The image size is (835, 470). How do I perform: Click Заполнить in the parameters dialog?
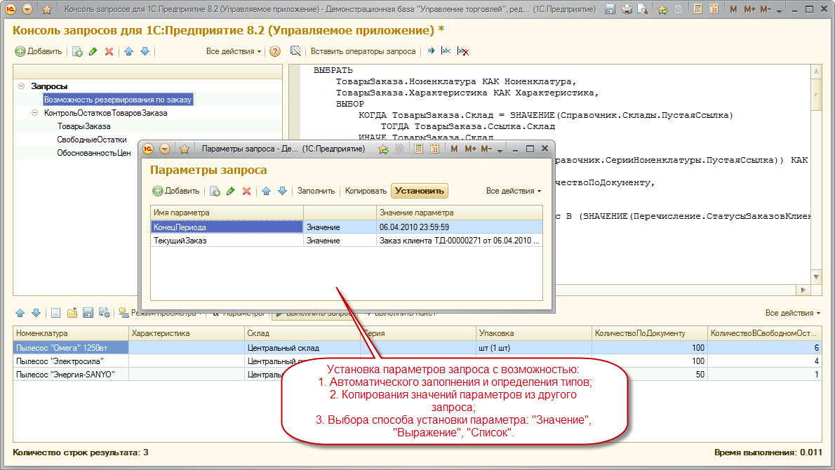[x=316, y=191]
